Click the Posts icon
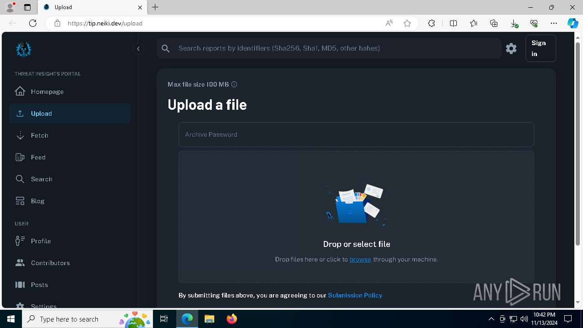The height and width of the screenshot is (328, 583). pyautogui.click(x=20, y=285)
